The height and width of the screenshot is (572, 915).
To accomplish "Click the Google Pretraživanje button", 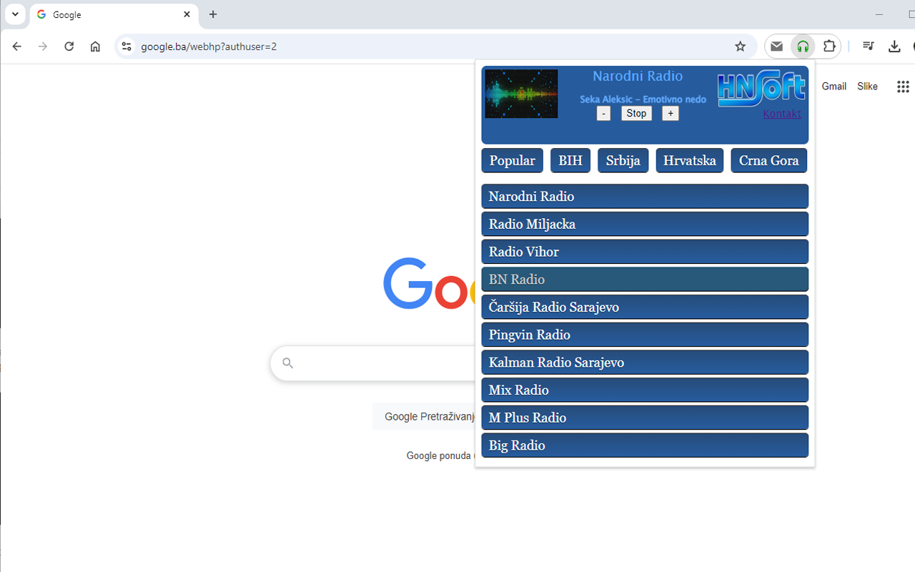I will click(425, 417).
